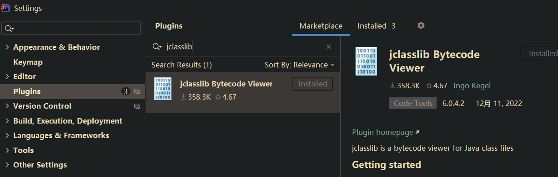Open the plugins gear settings icon

[x=421, y=25]
